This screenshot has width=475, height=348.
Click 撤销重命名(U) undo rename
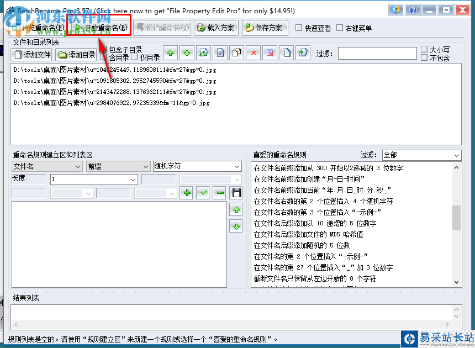point(162,28)
